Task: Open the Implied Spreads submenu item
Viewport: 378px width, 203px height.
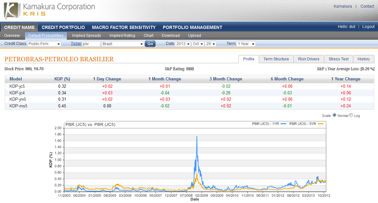Action: [86, 36]
